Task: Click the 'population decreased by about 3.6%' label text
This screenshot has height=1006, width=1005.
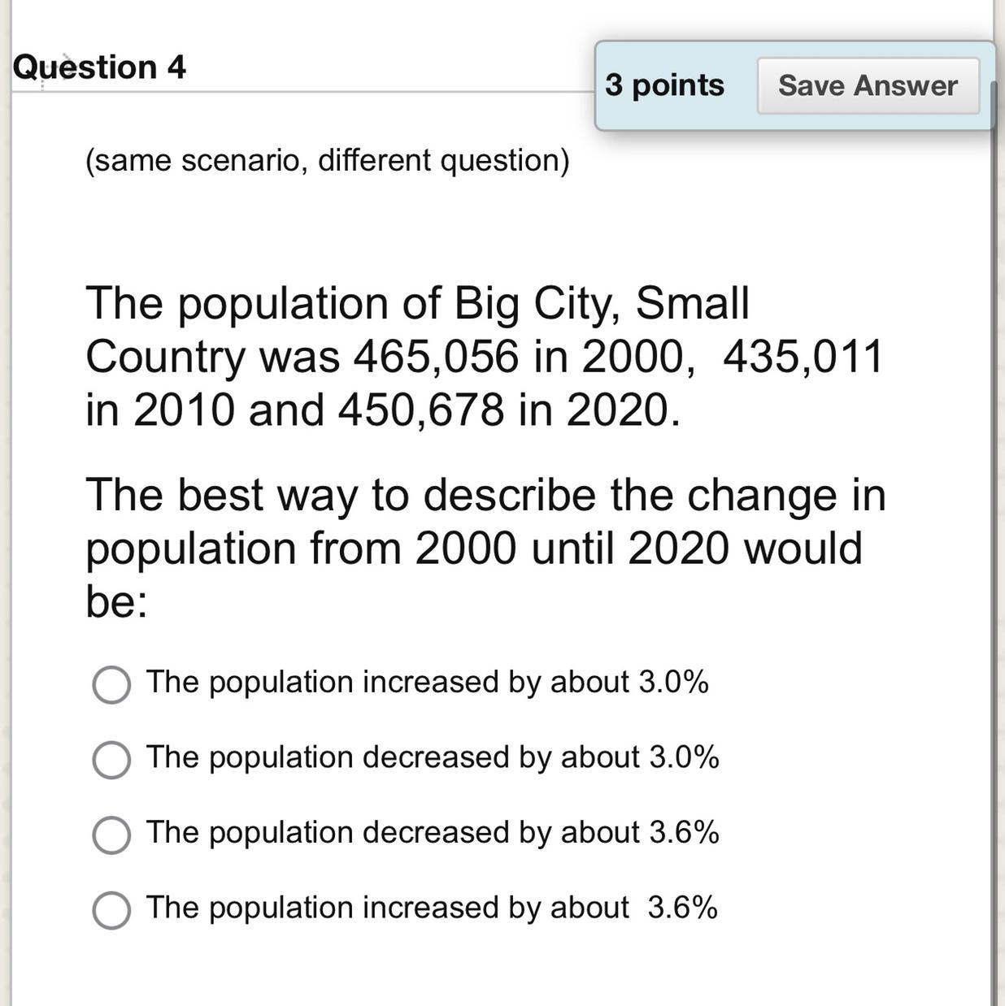Action: 433,832
